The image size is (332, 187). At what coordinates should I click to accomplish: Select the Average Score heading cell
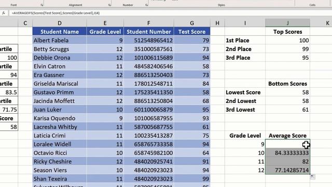(287, 136)
